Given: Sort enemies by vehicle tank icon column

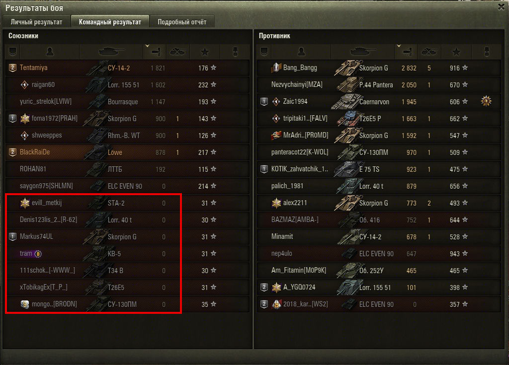Looking at the screenshot, I should 363,52.
